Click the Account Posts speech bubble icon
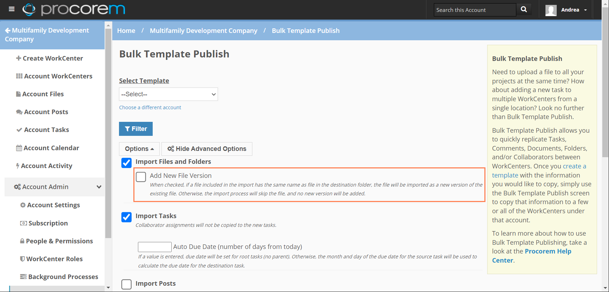This screenshot has width=609, height=292. (x=19, y=112)
